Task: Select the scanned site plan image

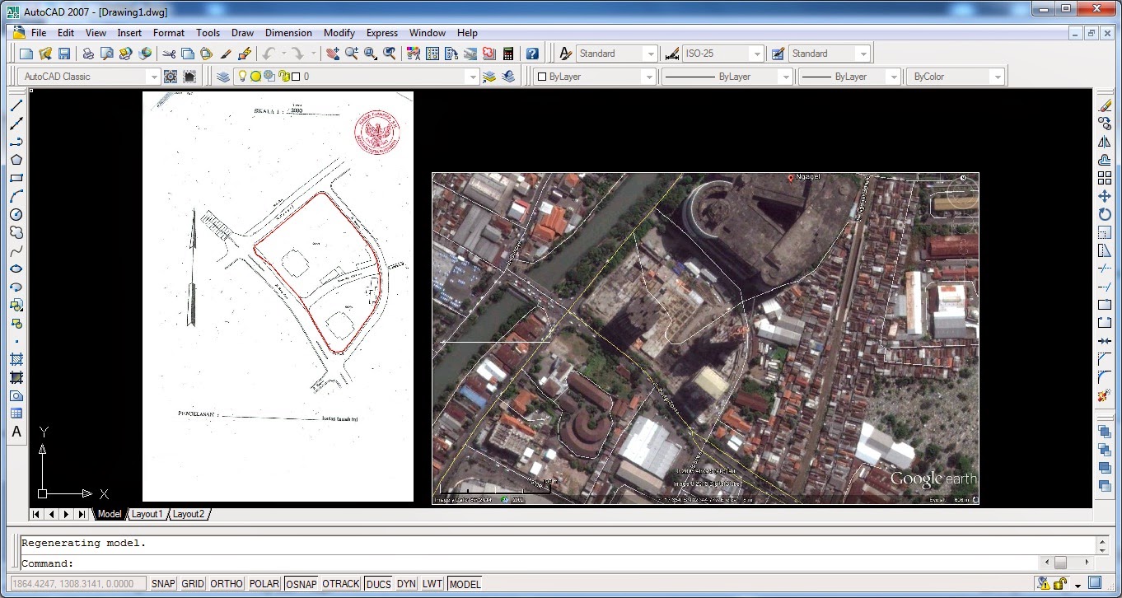Action: coord(278,296)
